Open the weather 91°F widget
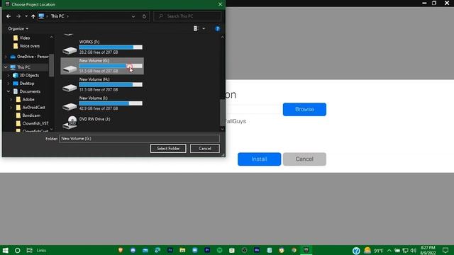 374,251
